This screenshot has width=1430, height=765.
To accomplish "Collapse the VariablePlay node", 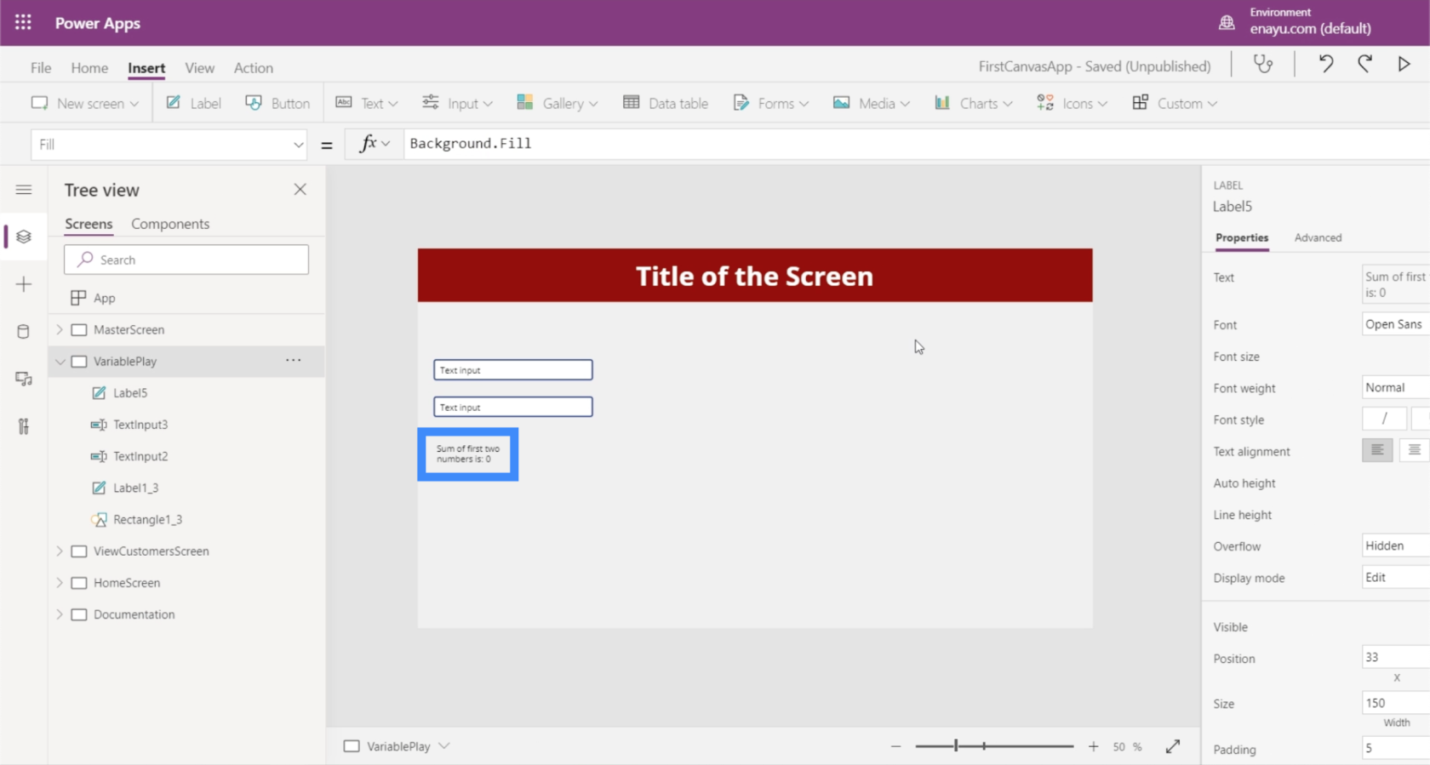I will coord(60,361).
